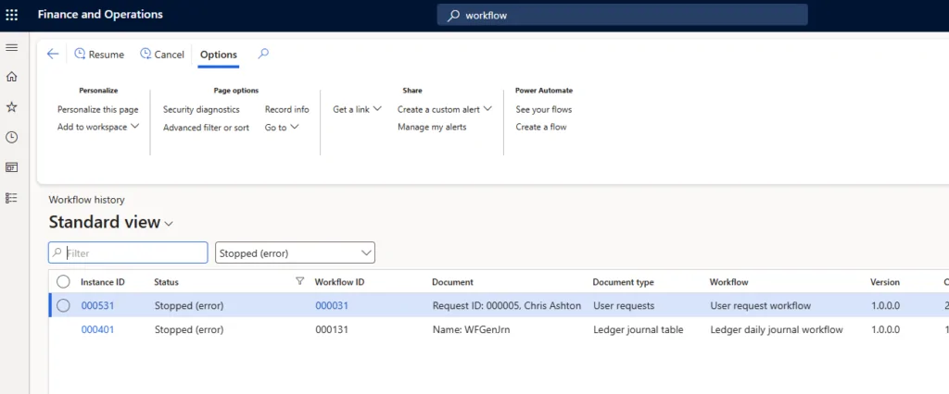Click the Version column header
Image resolution: width=949 pixels, height=394 pixels.
tap(885, 282)
